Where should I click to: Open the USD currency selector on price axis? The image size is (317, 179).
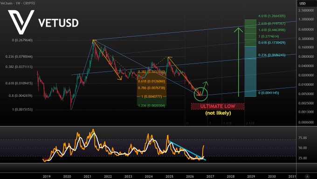tap(303, 3)
